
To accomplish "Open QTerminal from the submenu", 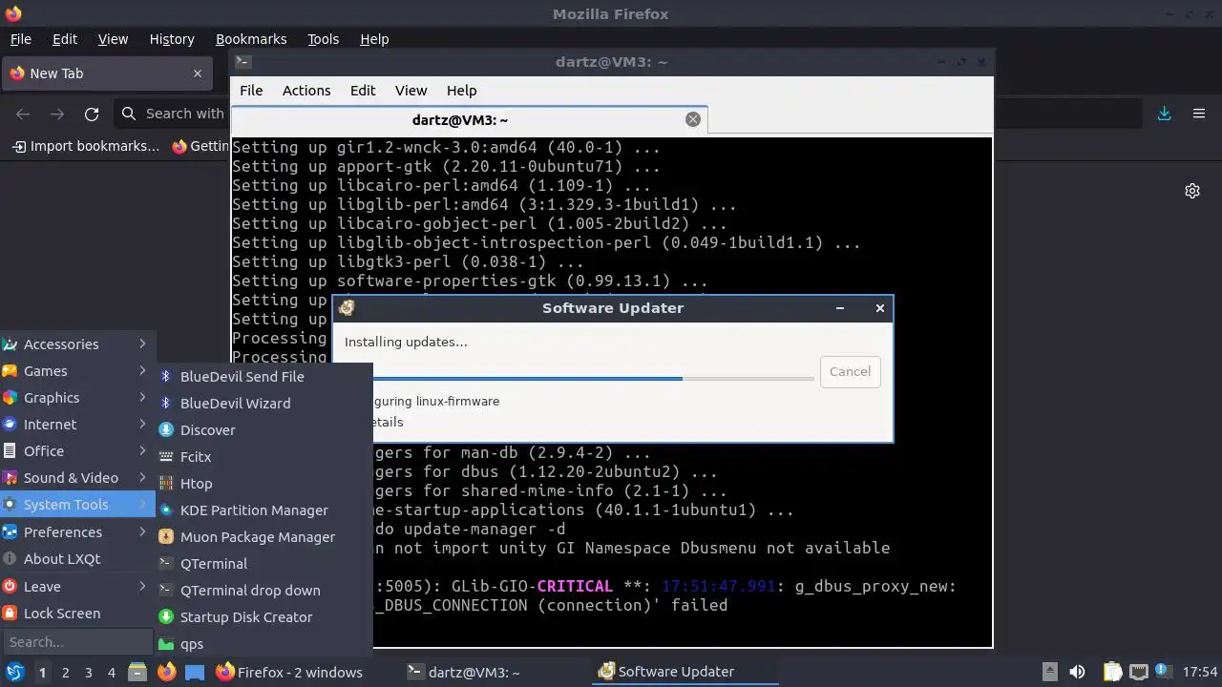I will (x=264, y=564).
